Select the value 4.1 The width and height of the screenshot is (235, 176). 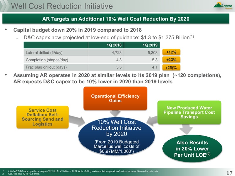155,67
